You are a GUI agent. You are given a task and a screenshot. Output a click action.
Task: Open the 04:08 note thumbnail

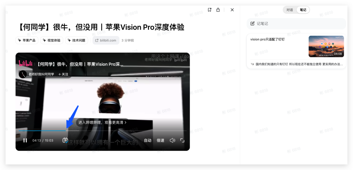point(326,46)
